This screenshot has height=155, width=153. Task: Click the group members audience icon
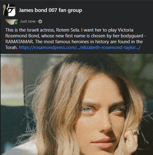pyautogui.click(x=40, y=21)
